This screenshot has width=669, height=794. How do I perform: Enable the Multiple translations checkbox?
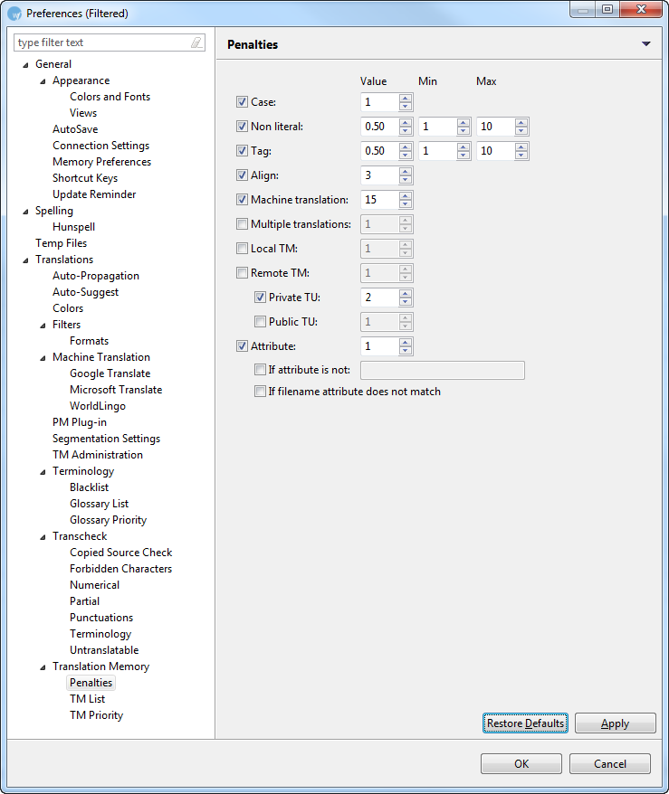(243, 223)
